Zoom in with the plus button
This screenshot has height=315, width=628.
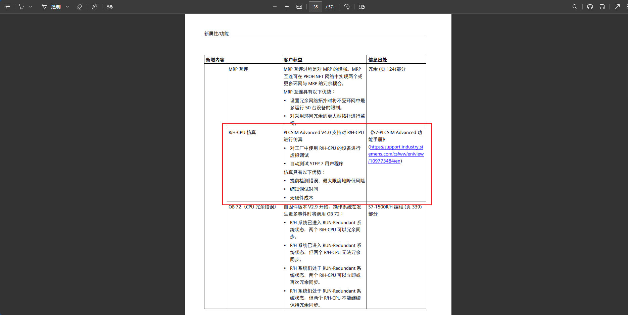pos(287,7)
